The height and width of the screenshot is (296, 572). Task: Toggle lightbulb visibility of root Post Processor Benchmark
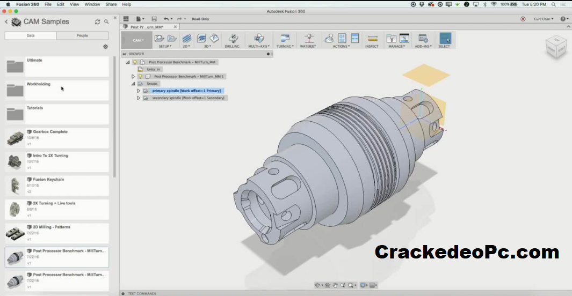[x=135, y=62]
